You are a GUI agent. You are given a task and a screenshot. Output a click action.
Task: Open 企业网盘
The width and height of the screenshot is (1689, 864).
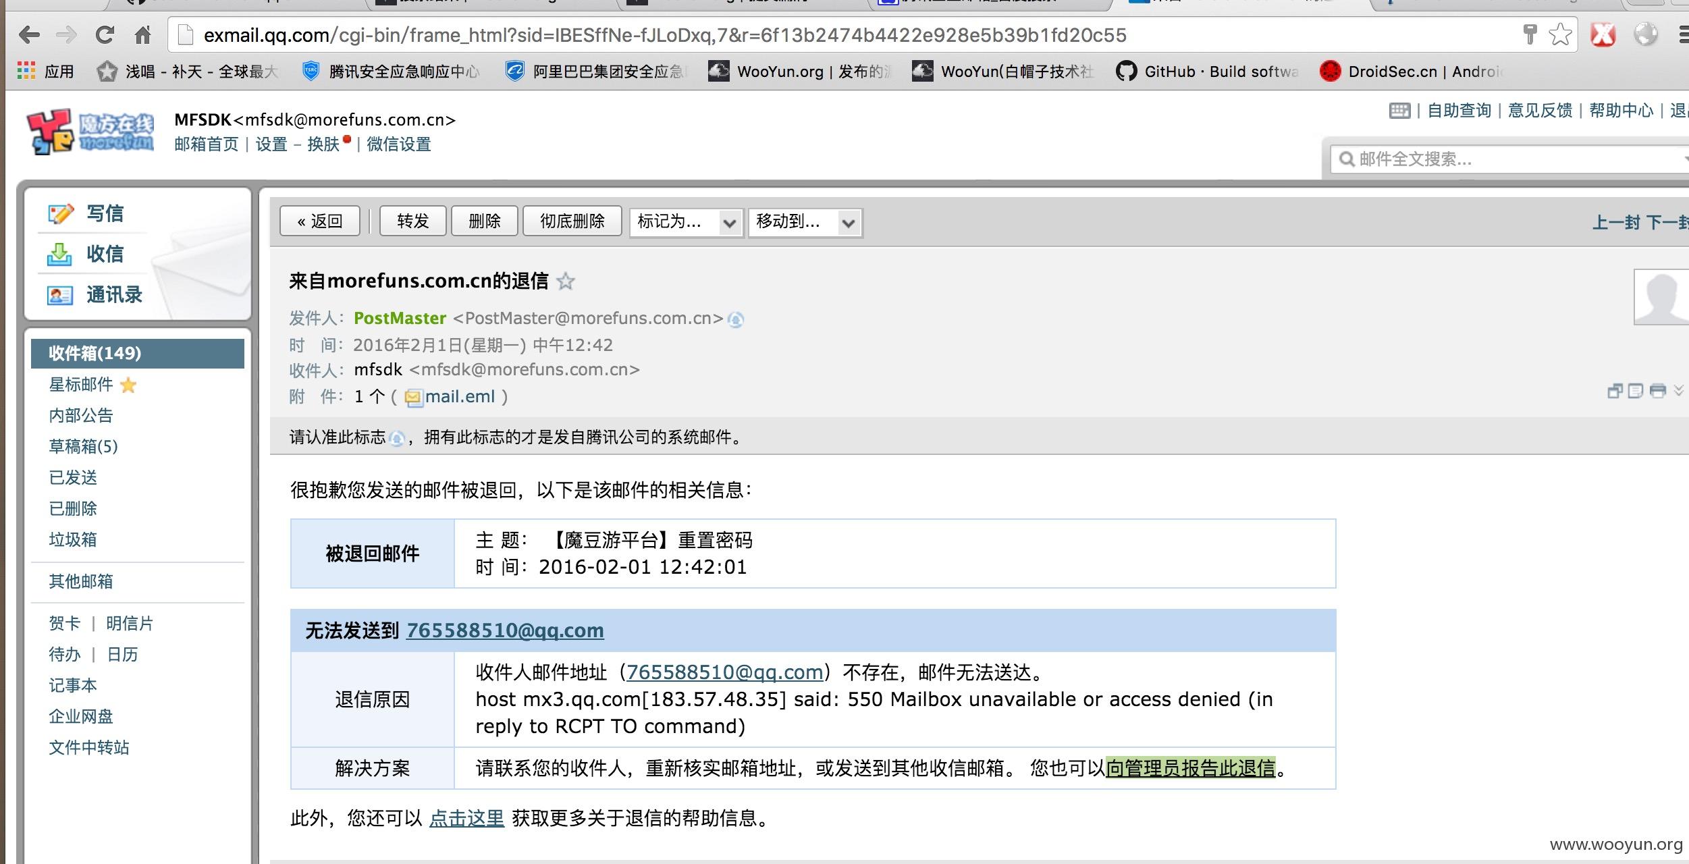pyautogui.click(x=81, y=716)
